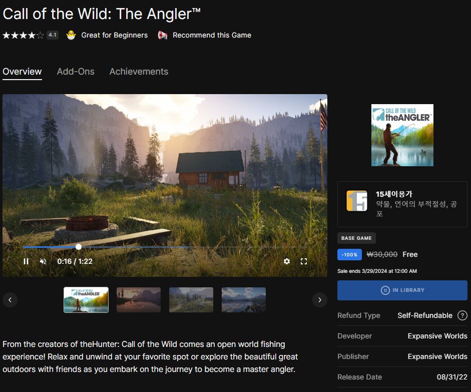Click the Recommend this Game megaphone icon
Viewport: 471px width, 392px height.
(x=163, y=35)
